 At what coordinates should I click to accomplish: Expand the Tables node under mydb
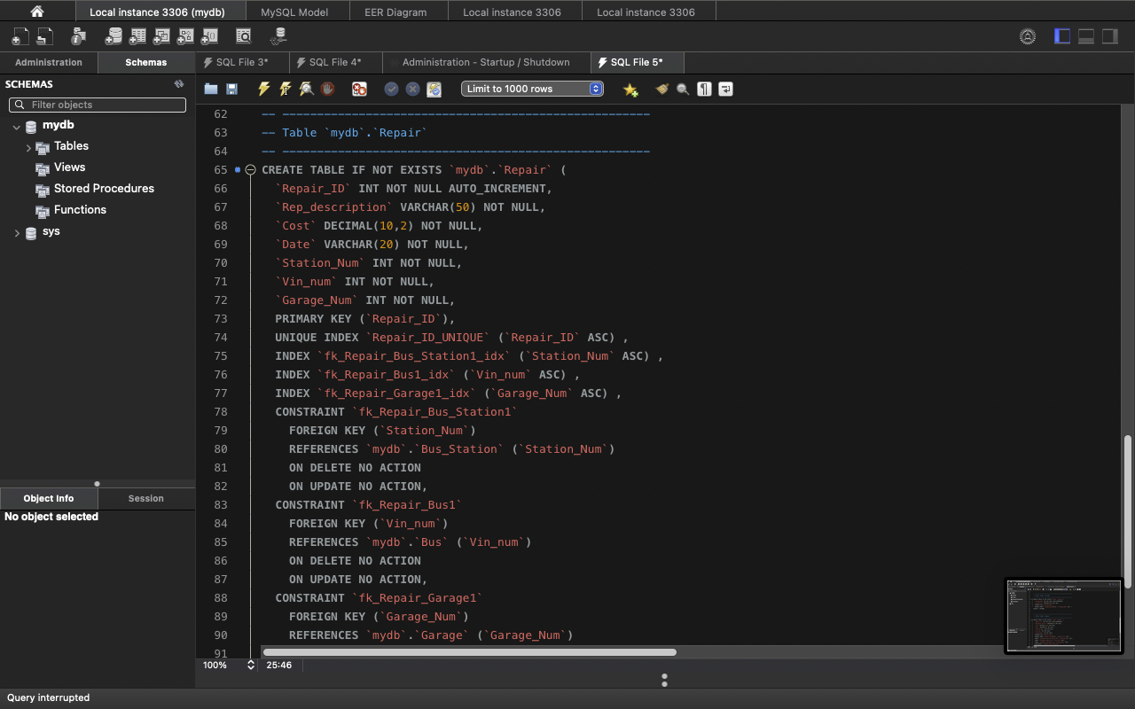[28, 147]
